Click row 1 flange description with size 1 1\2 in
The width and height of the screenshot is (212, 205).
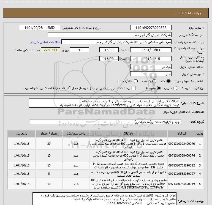coord(129,144)
